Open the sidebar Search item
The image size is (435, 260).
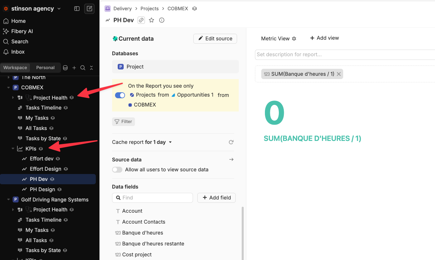tap(16, 41)
